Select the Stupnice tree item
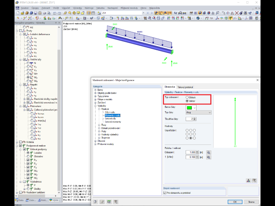Screen dimensions: 275x206 105,138
